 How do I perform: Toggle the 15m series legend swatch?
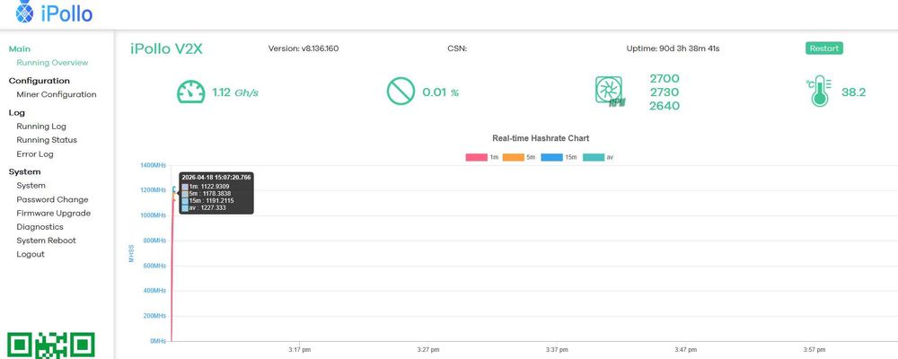pos(551,157)
